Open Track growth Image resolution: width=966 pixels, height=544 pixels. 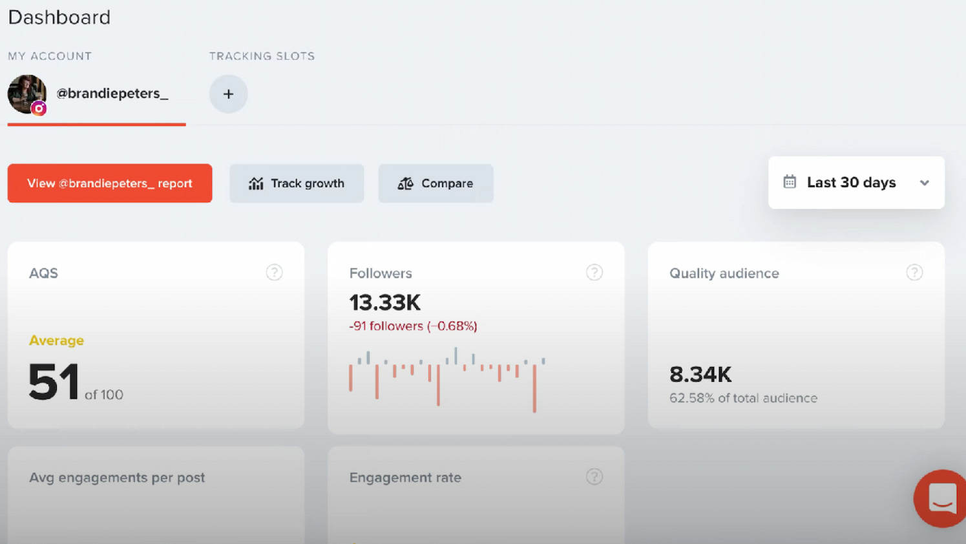click(x=297, y=183)
